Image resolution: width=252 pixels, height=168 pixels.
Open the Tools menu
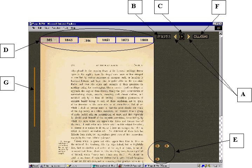click(x=66, y=28)
